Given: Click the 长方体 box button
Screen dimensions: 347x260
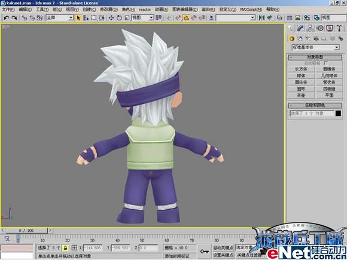Looking at the screenshot, I should (x=301, y=69).
